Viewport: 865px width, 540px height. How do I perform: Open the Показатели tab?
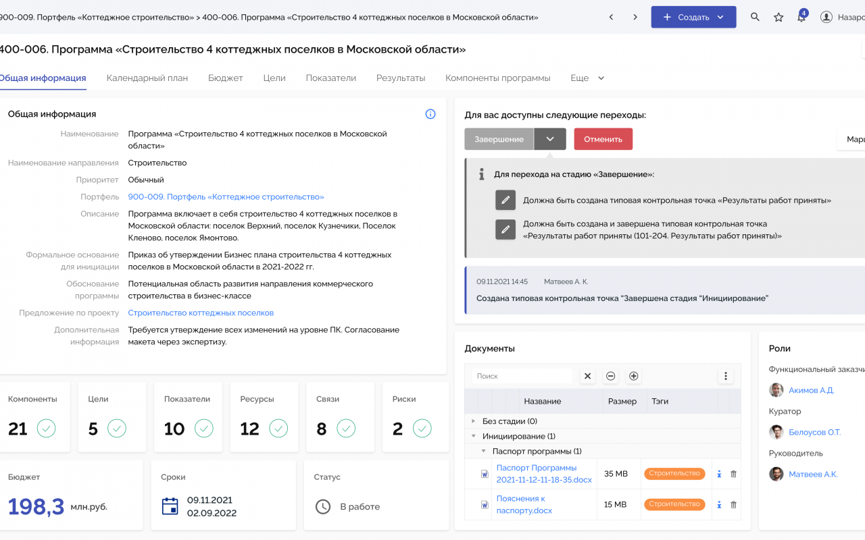tap(331, 78)
